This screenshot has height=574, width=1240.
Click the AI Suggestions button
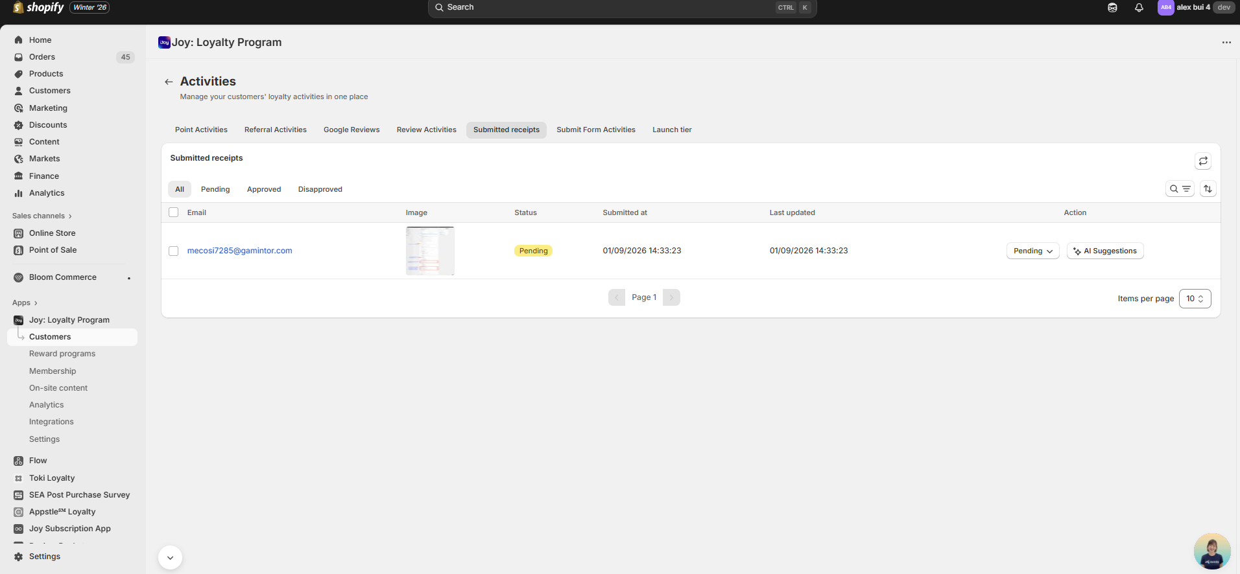click(x=1105, y=251)
